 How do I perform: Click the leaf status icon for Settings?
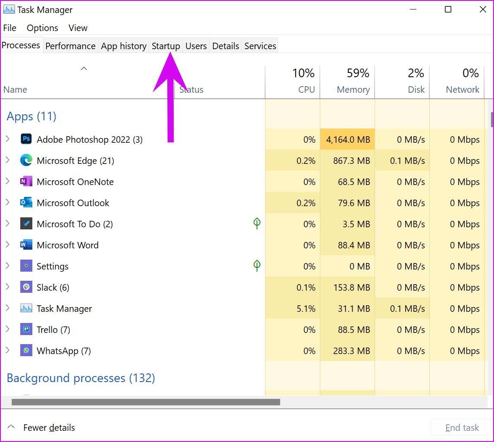coord(257,266)
